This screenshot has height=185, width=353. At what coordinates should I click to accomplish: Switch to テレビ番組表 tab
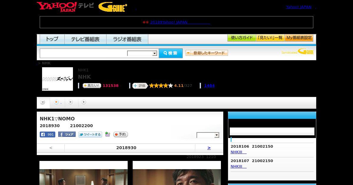[x=85, y=39]
